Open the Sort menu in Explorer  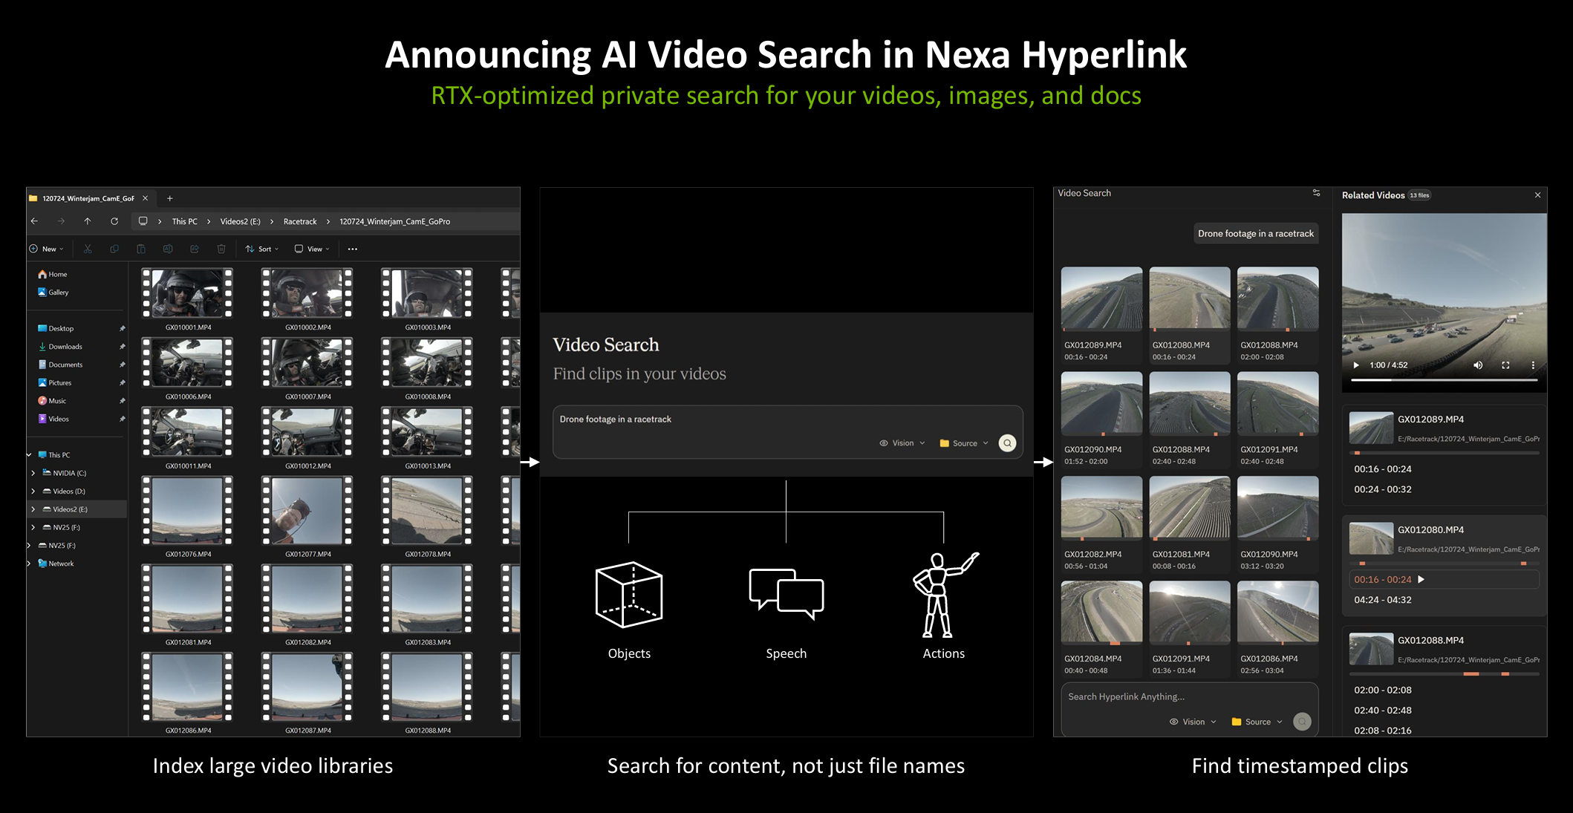pyautogui.click(x=262, y=249)
